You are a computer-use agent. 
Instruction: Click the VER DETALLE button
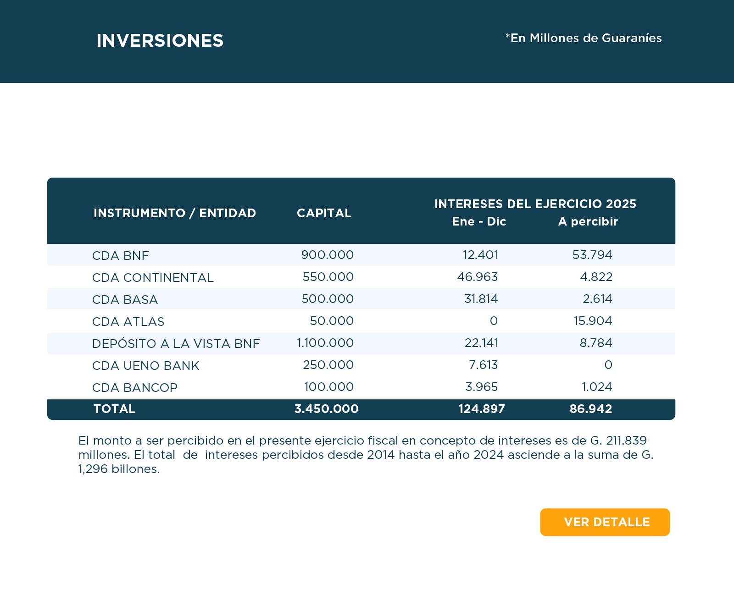(x=605, y=522)
